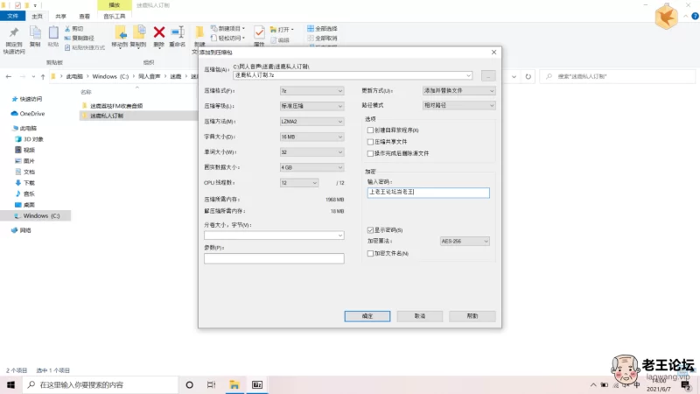Image resolution: width=700 pixels, height=394 pixels.
Task: Click the Windows Start button
Action: pyautogui.click(x=10, y=384)
